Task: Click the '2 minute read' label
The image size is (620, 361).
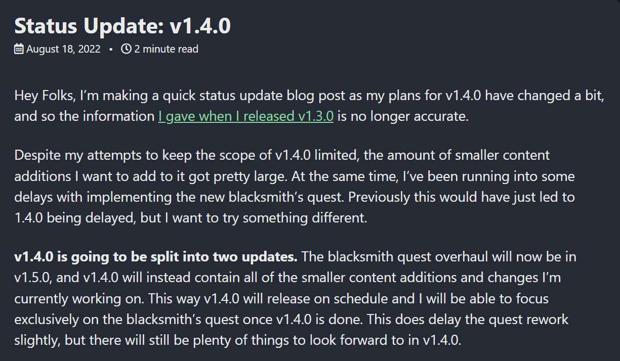Action: point(166,49)
